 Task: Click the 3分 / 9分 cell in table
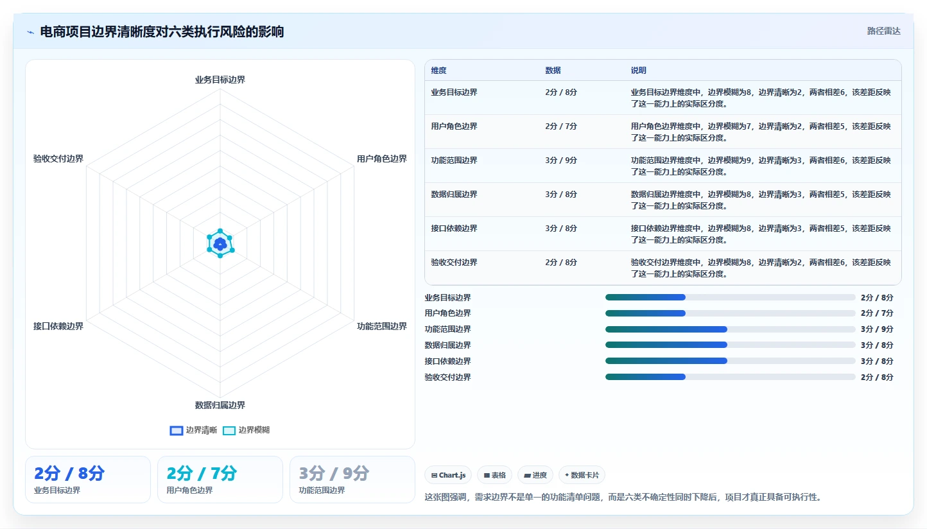(561, 160)
